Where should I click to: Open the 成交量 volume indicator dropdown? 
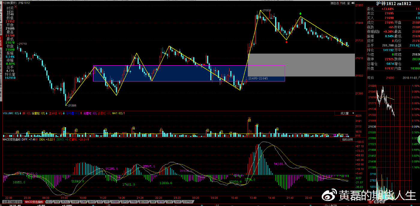[x=344, y=113]
